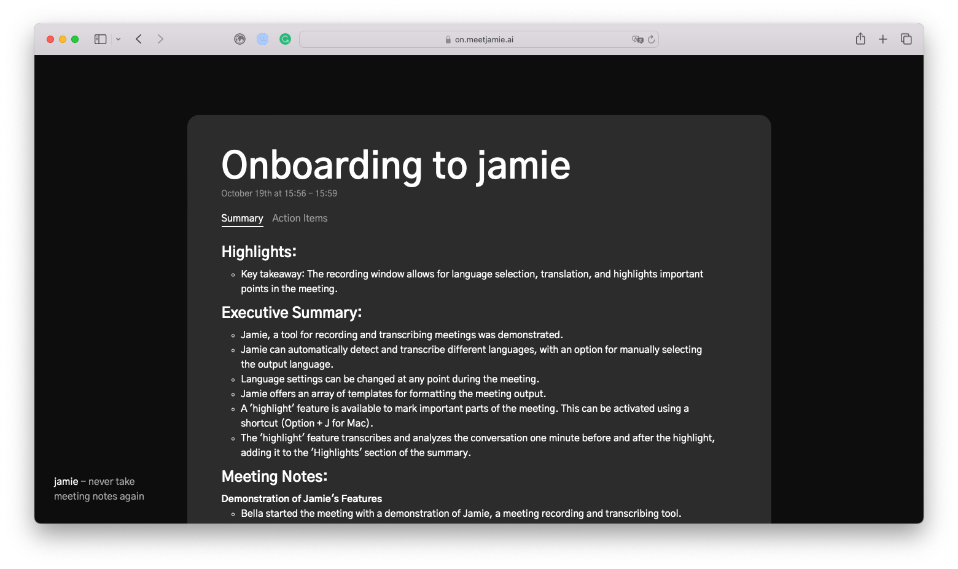Click the "Highlights:" heading
958x569 pixels.
pos(259,252)
